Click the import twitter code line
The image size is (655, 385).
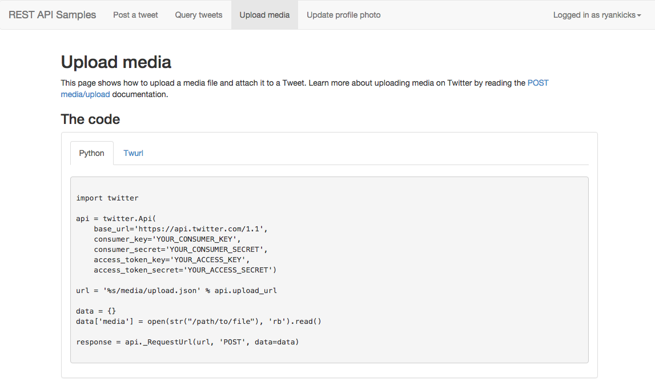[x=107, y=198]
